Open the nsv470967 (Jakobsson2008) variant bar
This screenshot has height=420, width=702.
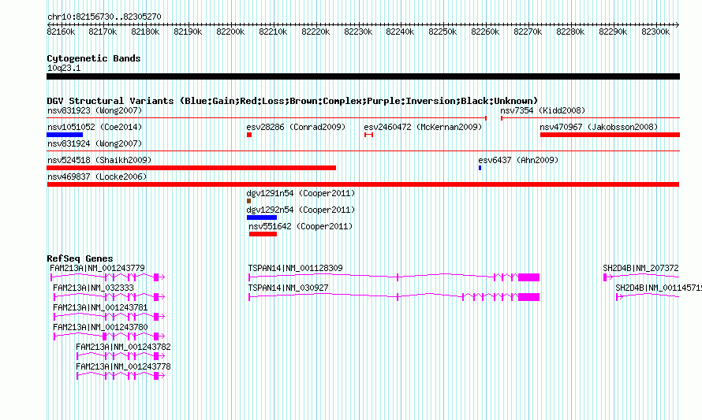click(x=611, y=135)
